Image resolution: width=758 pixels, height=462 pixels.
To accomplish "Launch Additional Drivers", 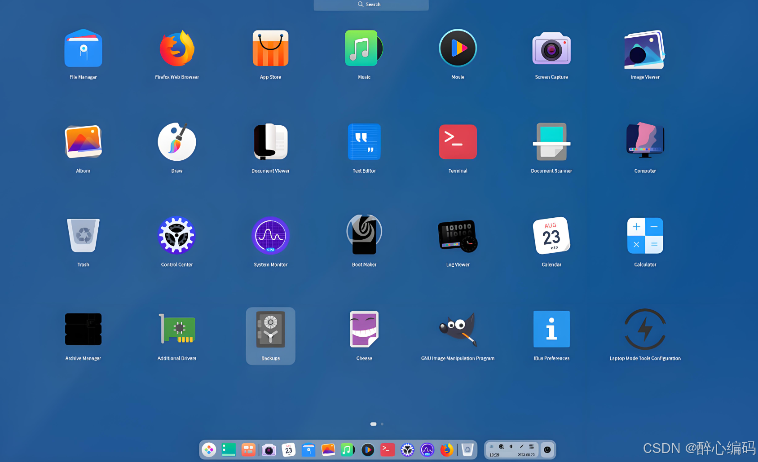I will pyautogui.click(x=177, y=330).
